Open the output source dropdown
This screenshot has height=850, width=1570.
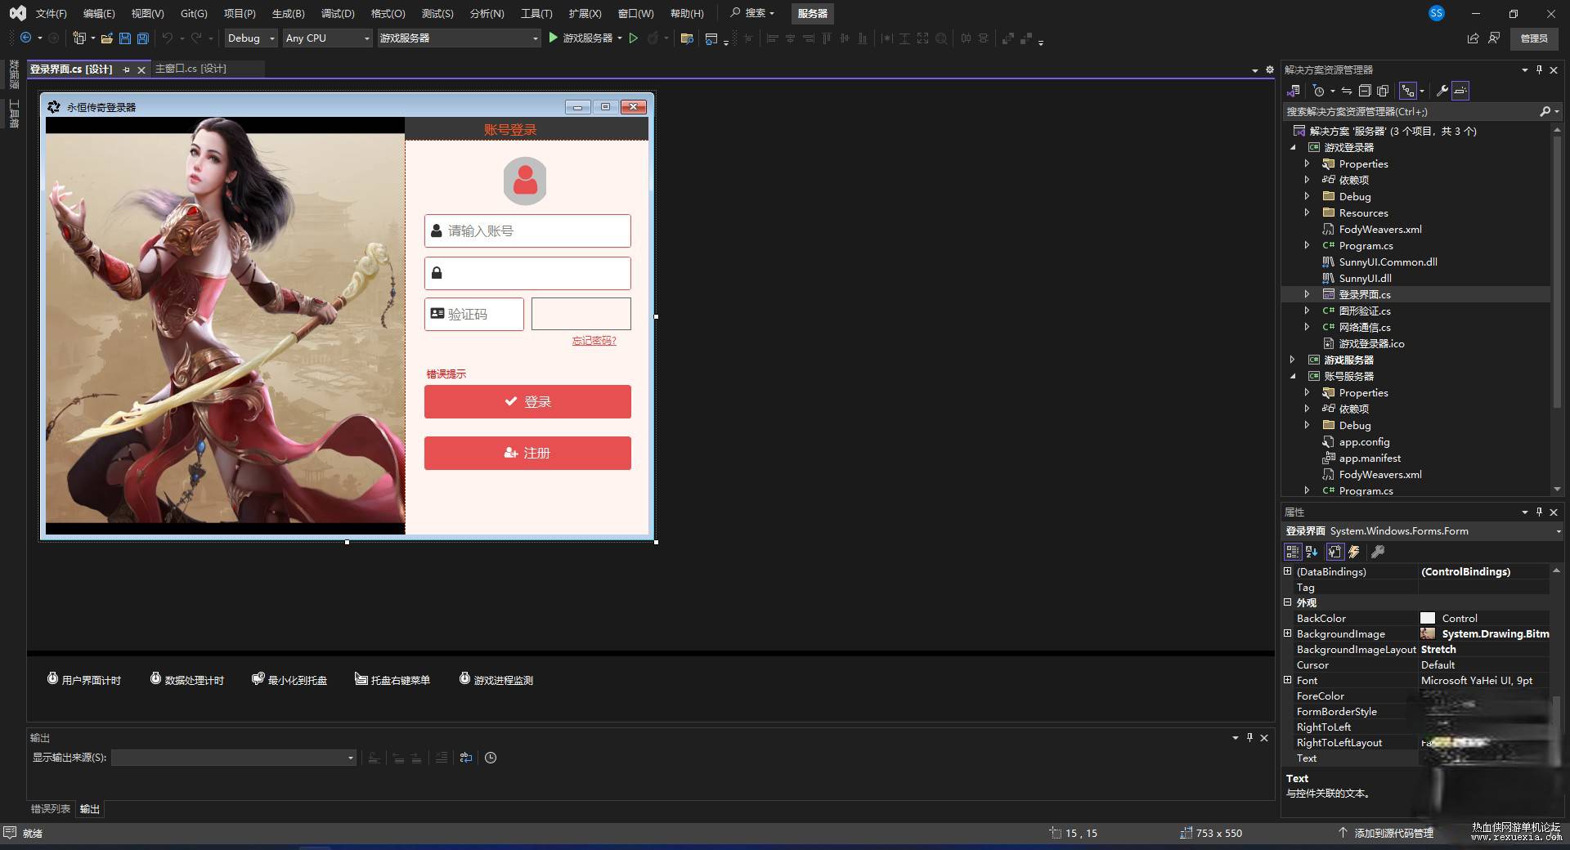(234, 758)
